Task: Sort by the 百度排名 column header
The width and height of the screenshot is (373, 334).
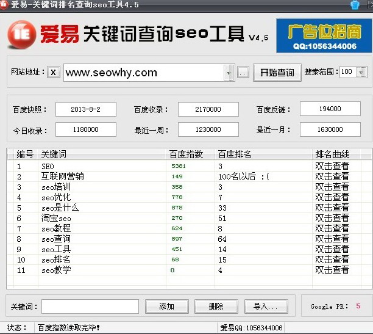Action: [x=263, y=154]
